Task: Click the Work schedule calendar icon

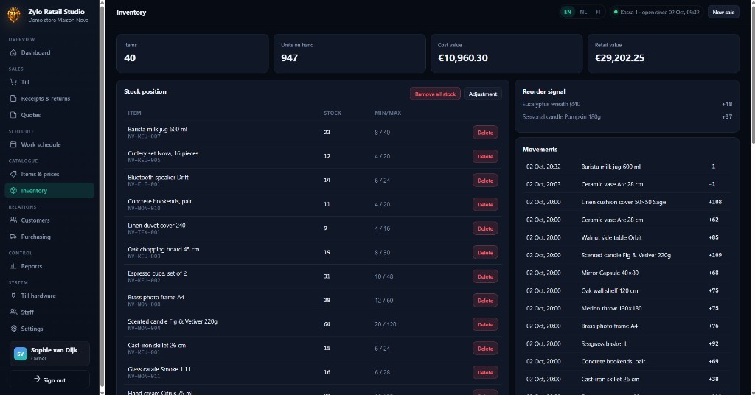Action: click(13, 144)
